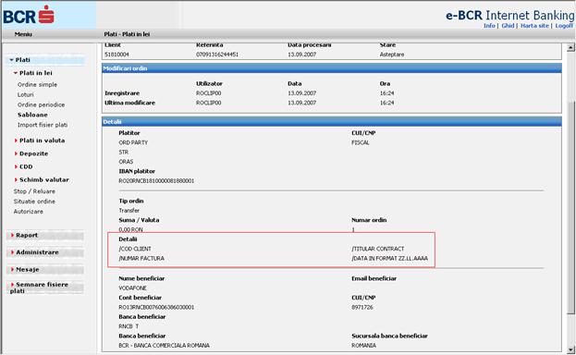Click scrollbar up arrow
Viewport: 576px width, 355px height.
pyautogui.click(x=570, y=47)
